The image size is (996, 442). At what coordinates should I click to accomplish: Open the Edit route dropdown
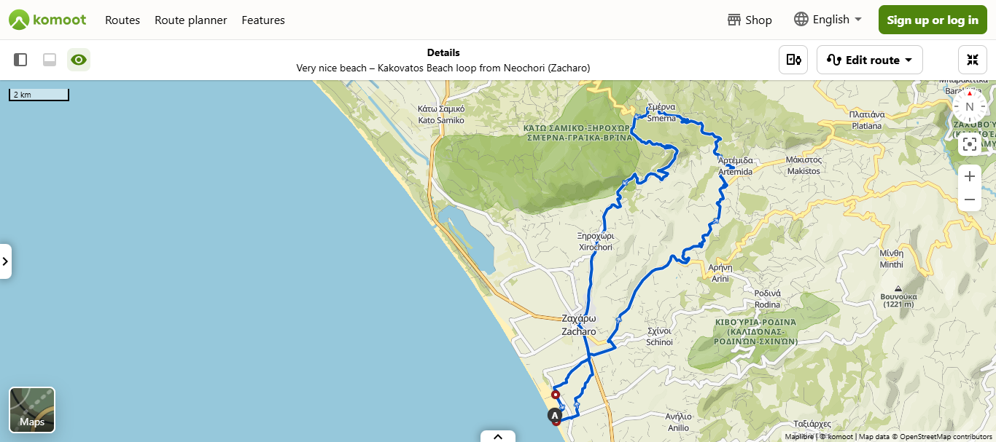point(870,60)
